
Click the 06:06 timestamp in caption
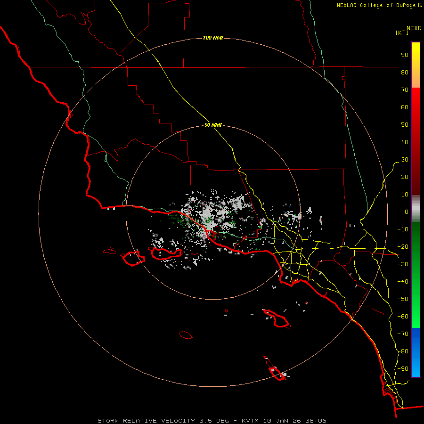click(x=316, y=421)
